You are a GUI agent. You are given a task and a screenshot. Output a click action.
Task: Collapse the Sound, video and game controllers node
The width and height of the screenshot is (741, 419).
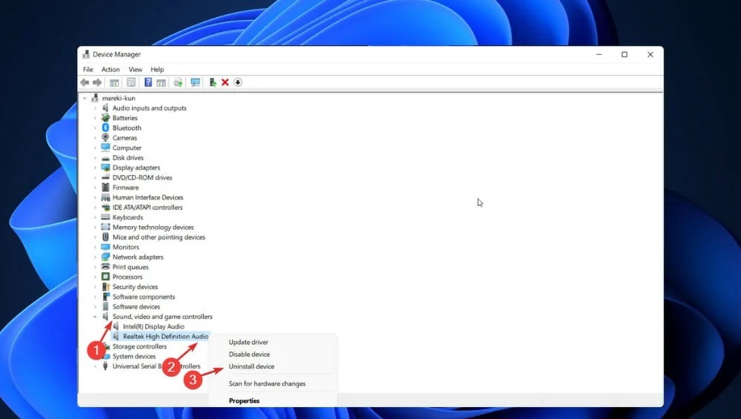tap(95, 317)
